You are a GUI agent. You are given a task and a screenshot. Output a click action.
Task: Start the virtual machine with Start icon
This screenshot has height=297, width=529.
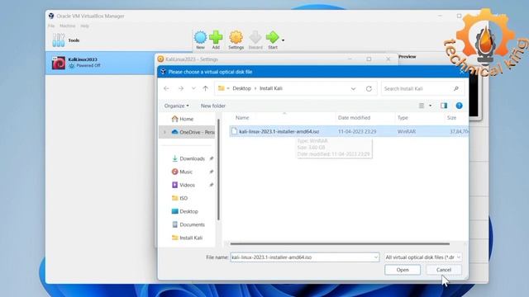[273, 40]
